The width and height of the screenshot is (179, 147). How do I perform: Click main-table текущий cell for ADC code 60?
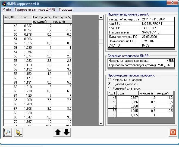point(62,78)
